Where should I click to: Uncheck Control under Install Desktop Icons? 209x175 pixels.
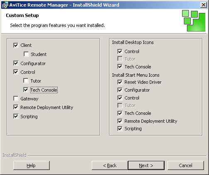120,51
